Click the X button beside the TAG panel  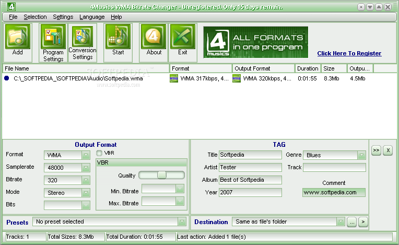388,150
